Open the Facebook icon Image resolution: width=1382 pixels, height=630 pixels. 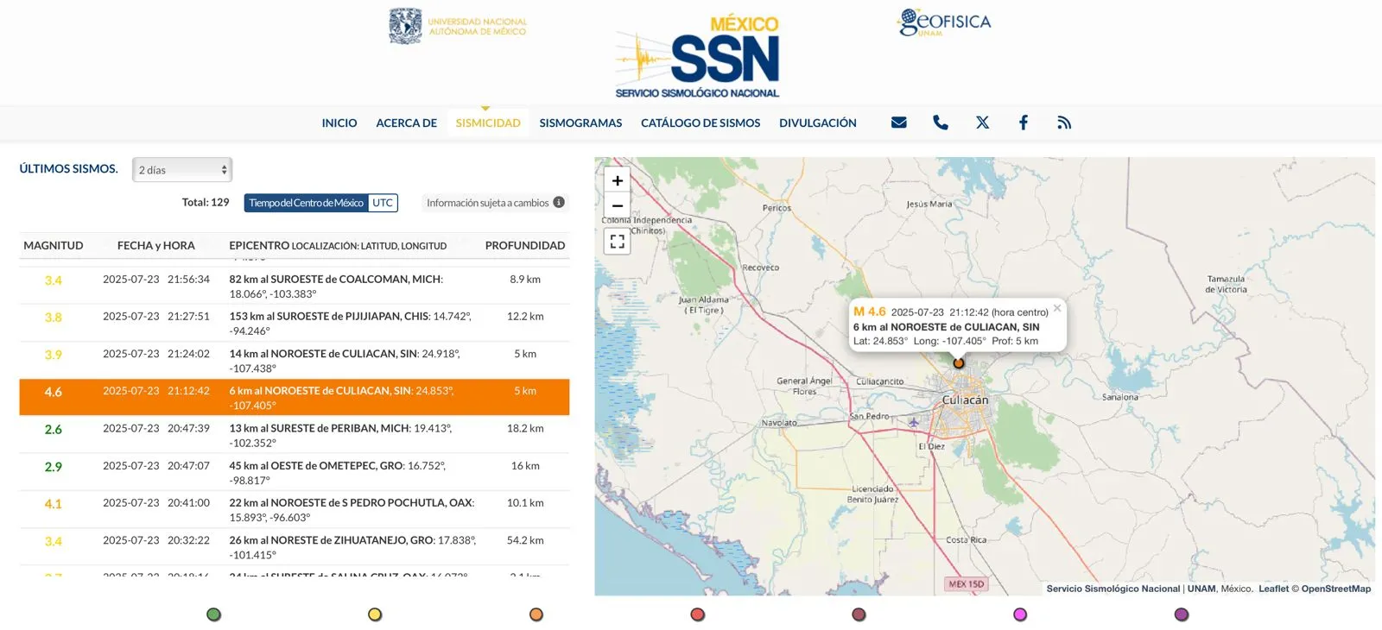1024,123
